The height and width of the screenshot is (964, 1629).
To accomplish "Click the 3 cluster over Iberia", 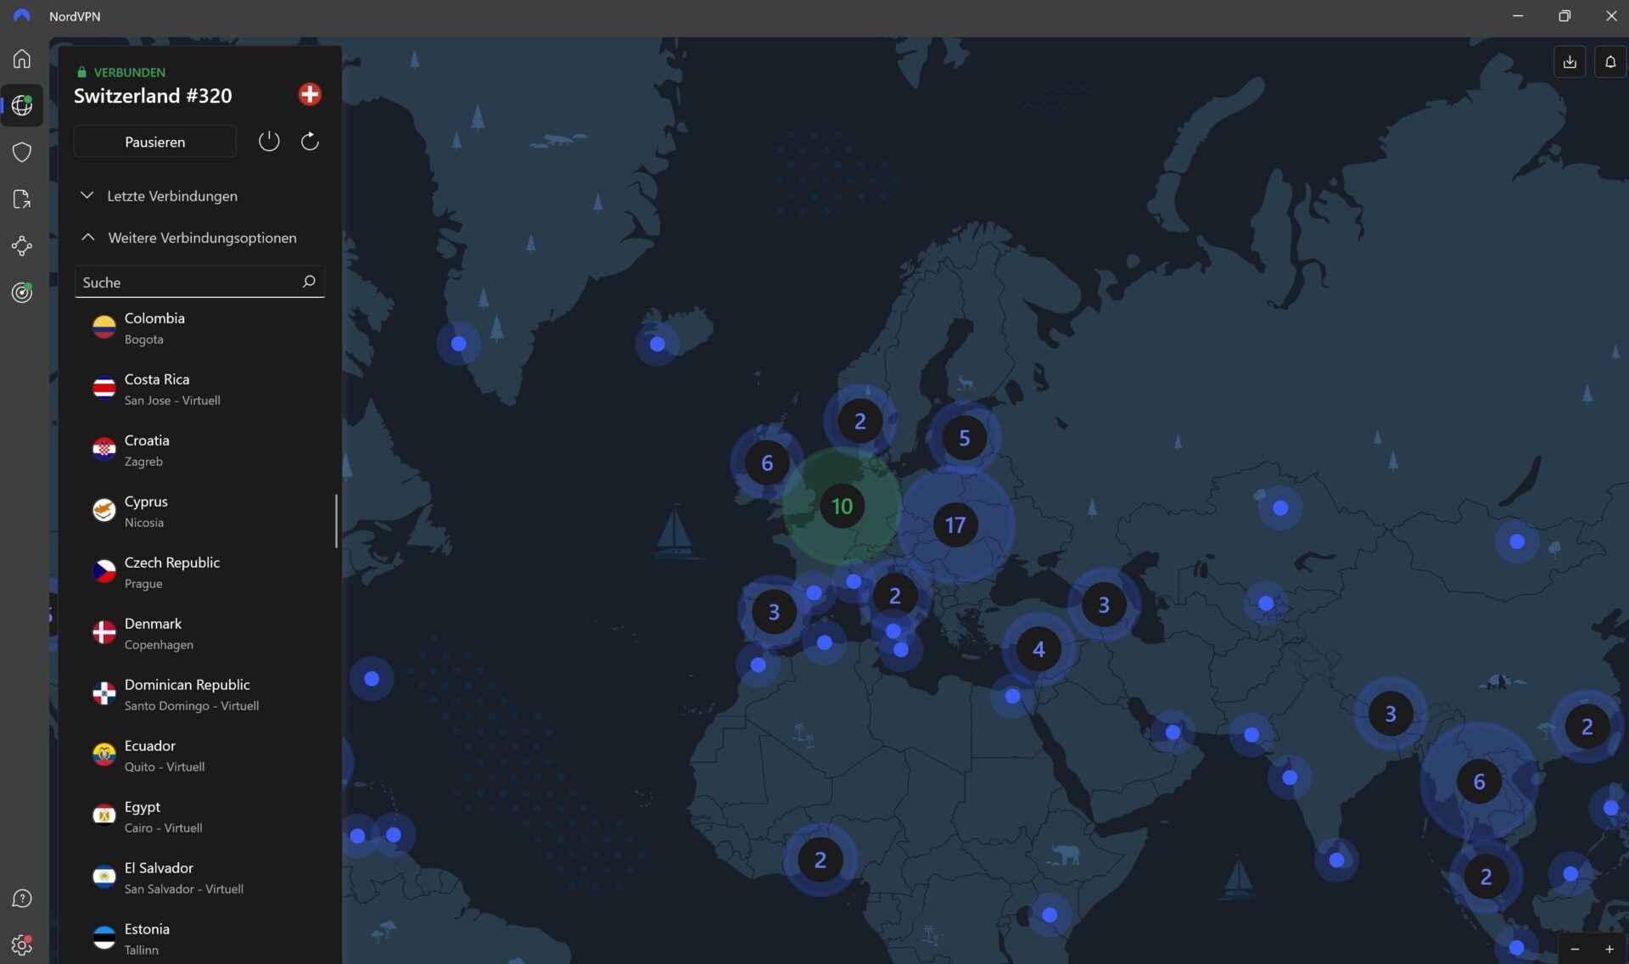I will click(x=774, y=611).
